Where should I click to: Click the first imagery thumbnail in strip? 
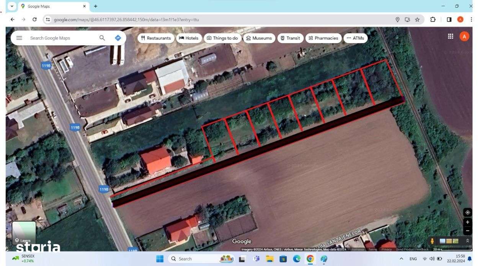tap(443, 241)
